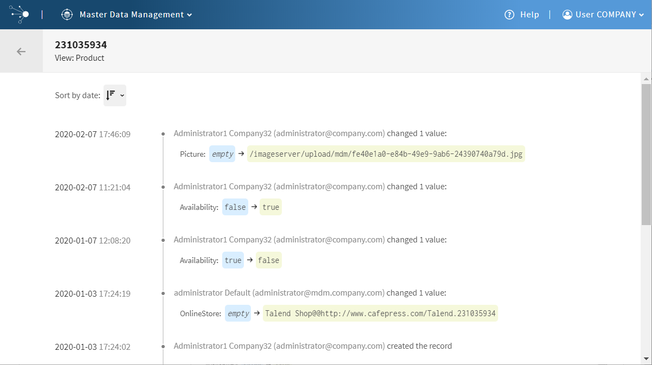
Task: Click the Master Data Management database icon
Action: click(x=67, y=15)
